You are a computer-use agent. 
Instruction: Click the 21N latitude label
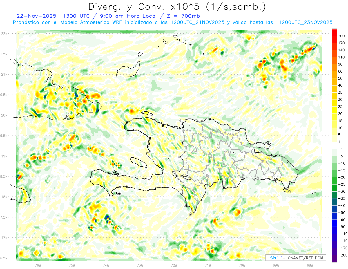pyautogui.click(x=4, y=75)
